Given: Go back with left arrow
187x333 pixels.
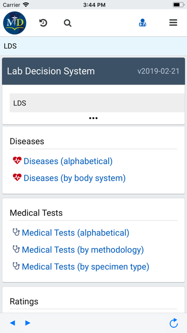Looking at the screenshot, I should pyautogui.click(x=12, y=323).
